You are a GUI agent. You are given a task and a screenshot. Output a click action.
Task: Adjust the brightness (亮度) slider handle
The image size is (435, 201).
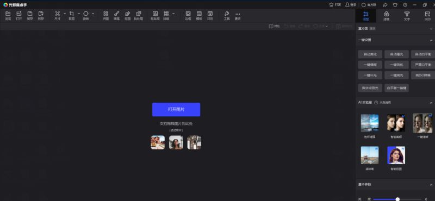[x=397, y=199]
